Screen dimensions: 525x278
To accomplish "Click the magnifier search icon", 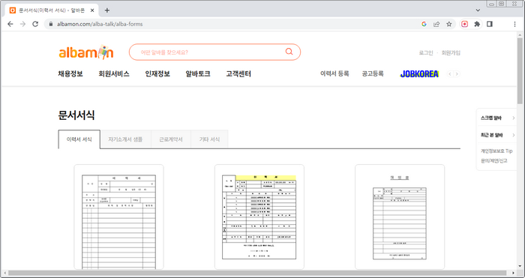I will click(x=289, y=52).
